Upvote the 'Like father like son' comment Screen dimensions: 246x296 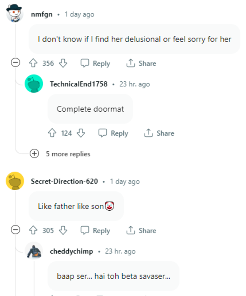[x=34, y=231]
